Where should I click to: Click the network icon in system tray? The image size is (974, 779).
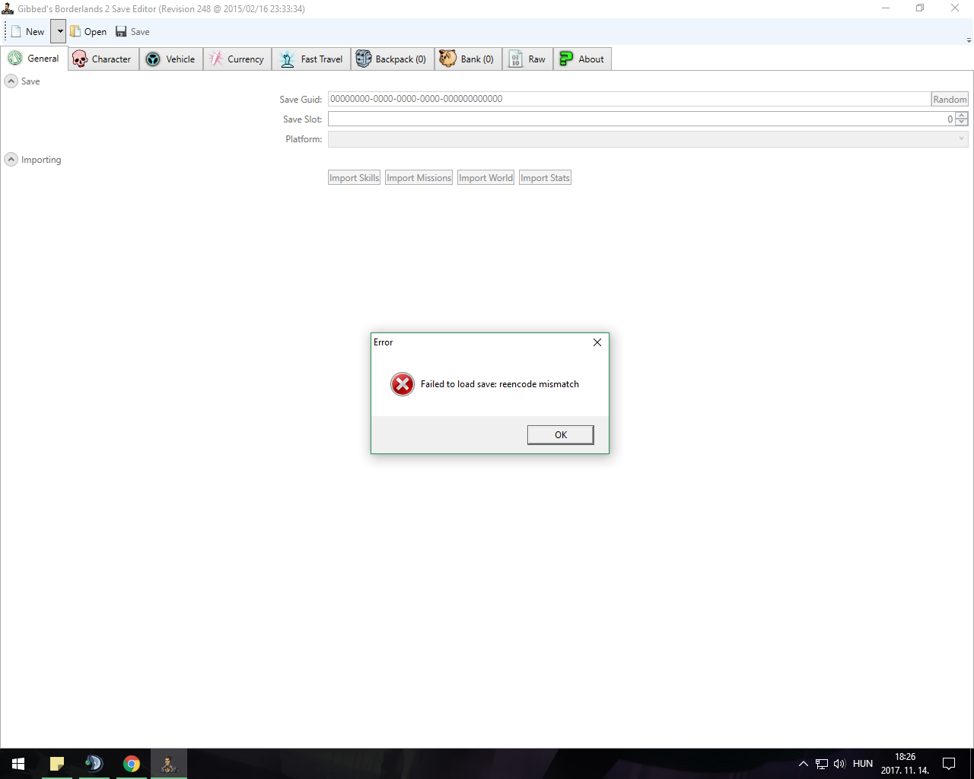click(x=822, y=764)
